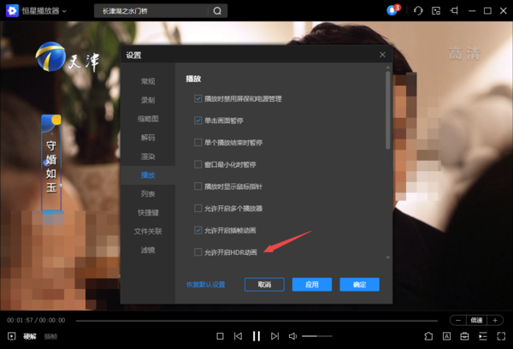The width and height of the screenshot is (513, 349).
Task: Enable 允许开启HDR动画 checkbox
Action: coord(198,252)
